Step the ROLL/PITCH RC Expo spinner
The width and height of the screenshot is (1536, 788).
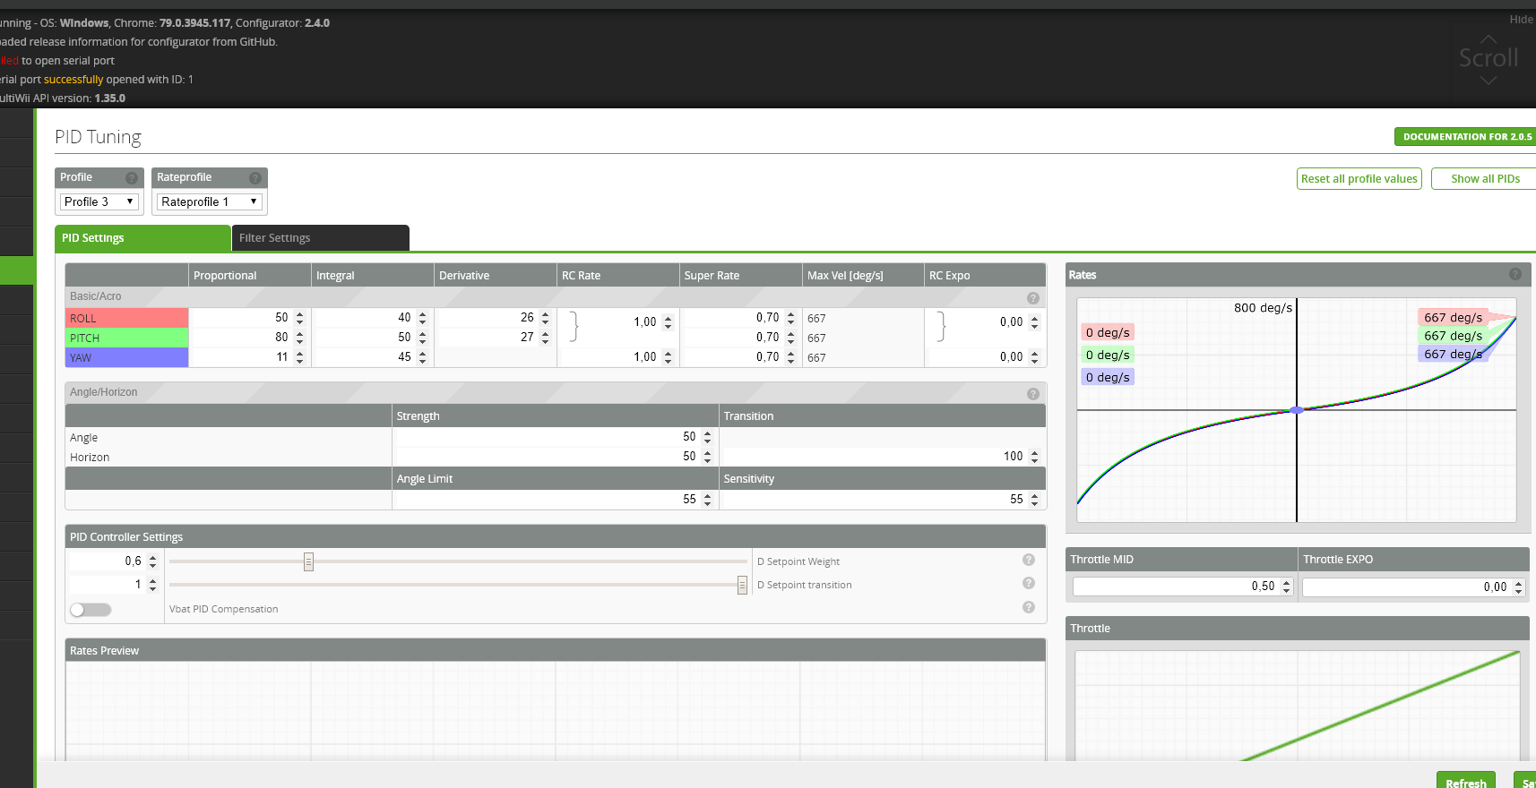(1034, 322)
